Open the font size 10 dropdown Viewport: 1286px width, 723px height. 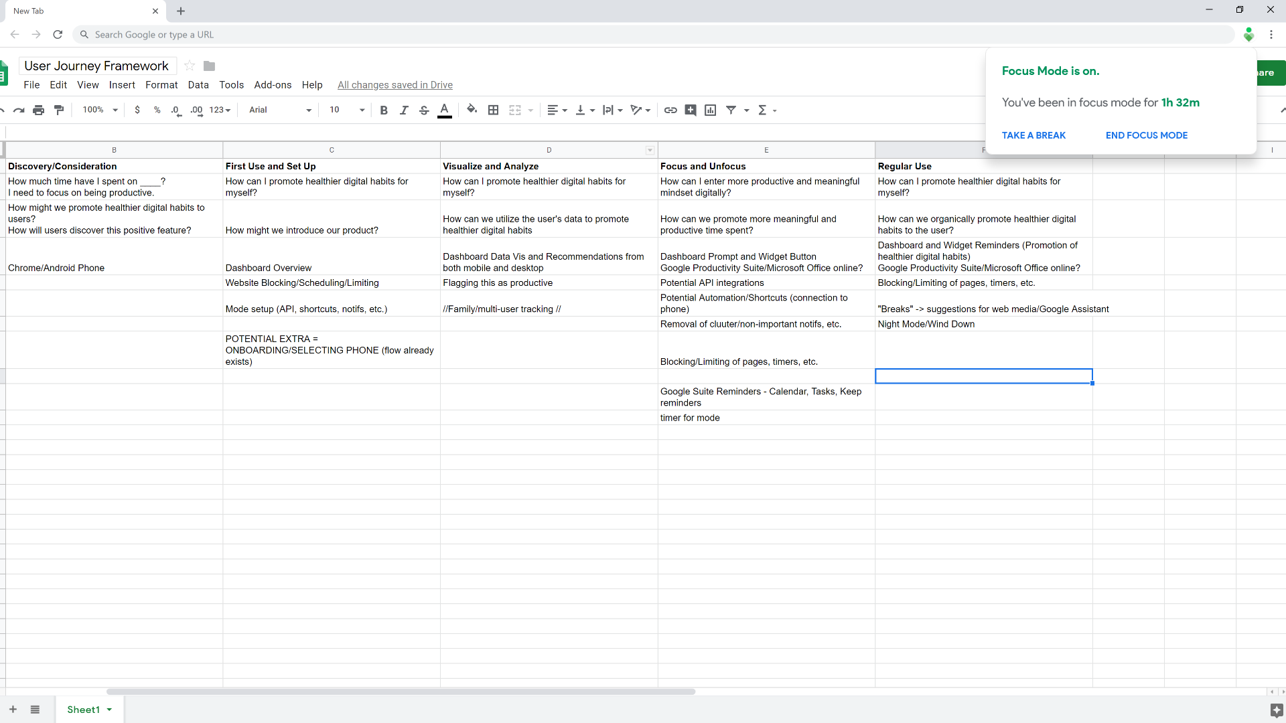point(347,110)
